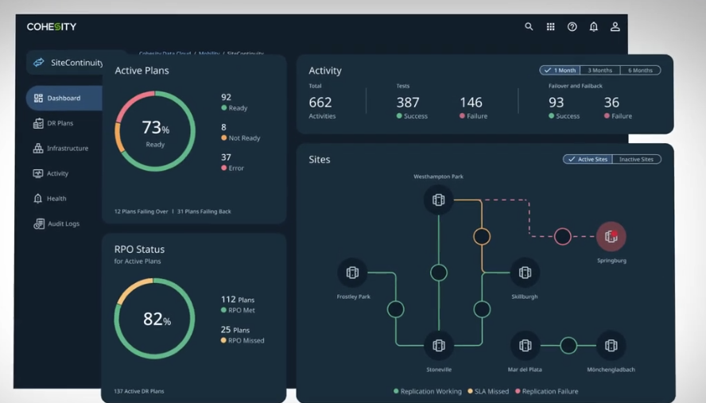Screen dimensions: 706x403
Task: Click the Active Plans donut chart
Action: click(x=155, y=131)
